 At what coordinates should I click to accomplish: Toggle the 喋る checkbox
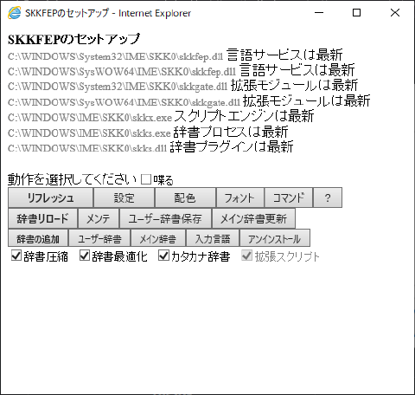[x=146, y=179]
